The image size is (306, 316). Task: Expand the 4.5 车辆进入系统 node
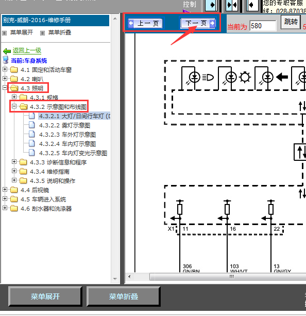(5, 199)
